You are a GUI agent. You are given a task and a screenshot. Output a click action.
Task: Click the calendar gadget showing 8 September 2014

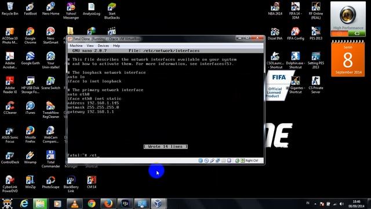348,58
